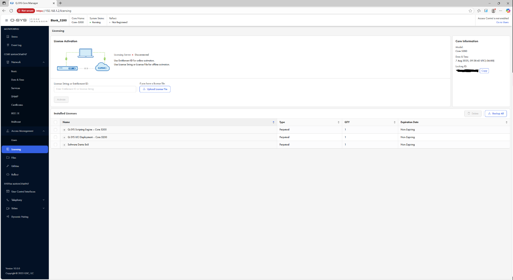
Task: Sort installed licenses by Type
Action: coord(339,122)
